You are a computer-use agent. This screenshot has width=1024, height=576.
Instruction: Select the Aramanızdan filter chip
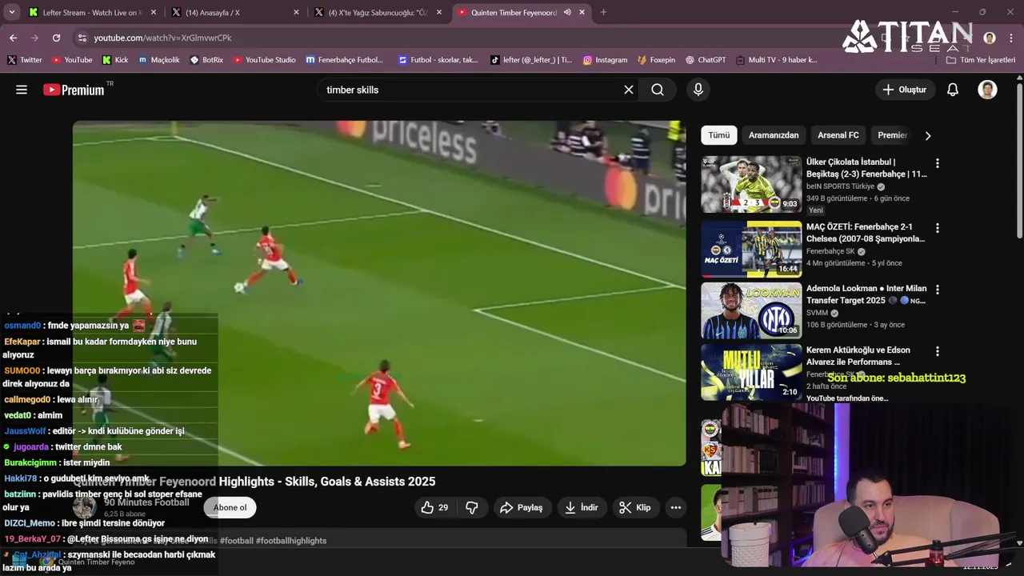774,135
